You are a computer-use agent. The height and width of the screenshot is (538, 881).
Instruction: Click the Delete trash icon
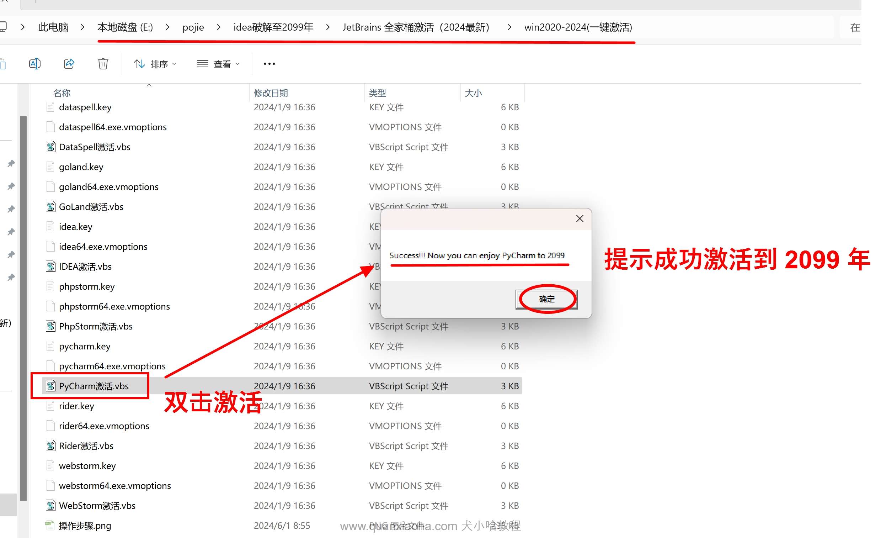(103, 64)
